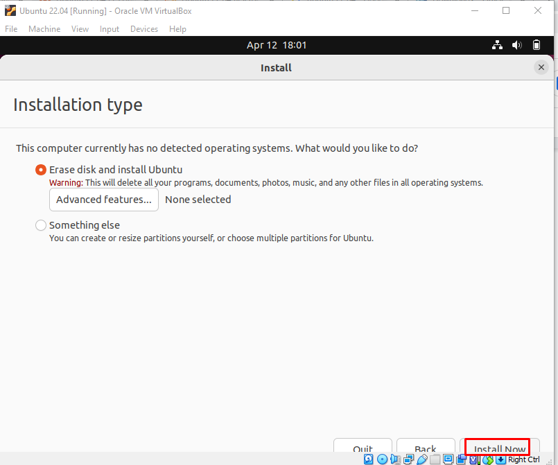Viewport: 558px width, 465px height.
Task: Click the Ubuntu battery icon in top bar
Action: pyautogui.click(x=537, y=45)
